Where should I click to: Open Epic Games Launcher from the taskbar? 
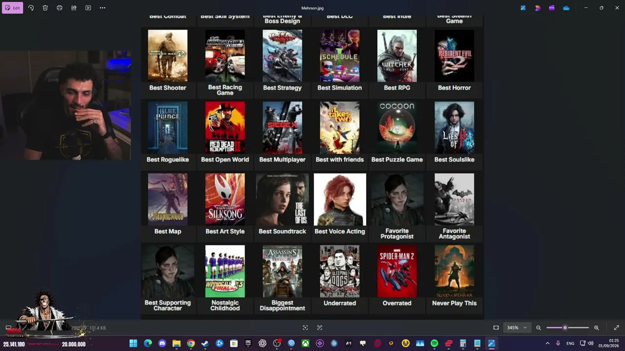pyautogui.click(x=248, y=344)
